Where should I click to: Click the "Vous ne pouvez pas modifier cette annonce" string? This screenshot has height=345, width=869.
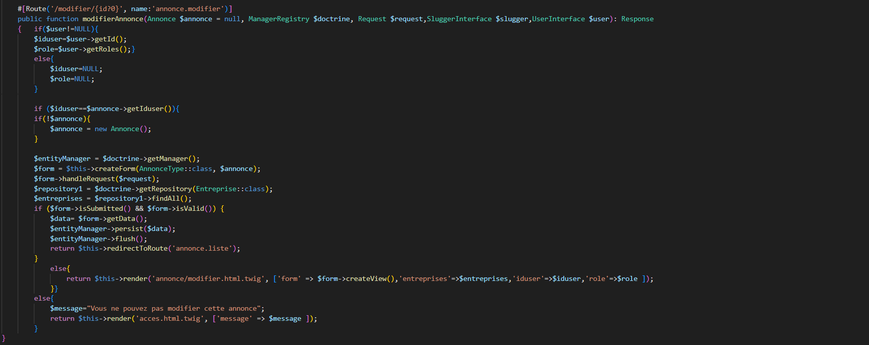pos(174,308)
